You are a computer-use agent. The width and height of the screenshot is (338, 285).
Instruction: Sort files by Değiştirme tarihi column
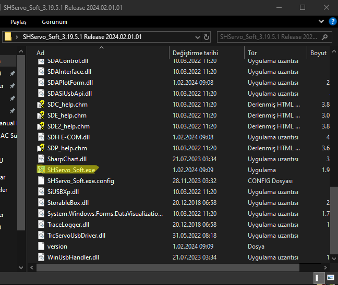[x=194, y=53]
